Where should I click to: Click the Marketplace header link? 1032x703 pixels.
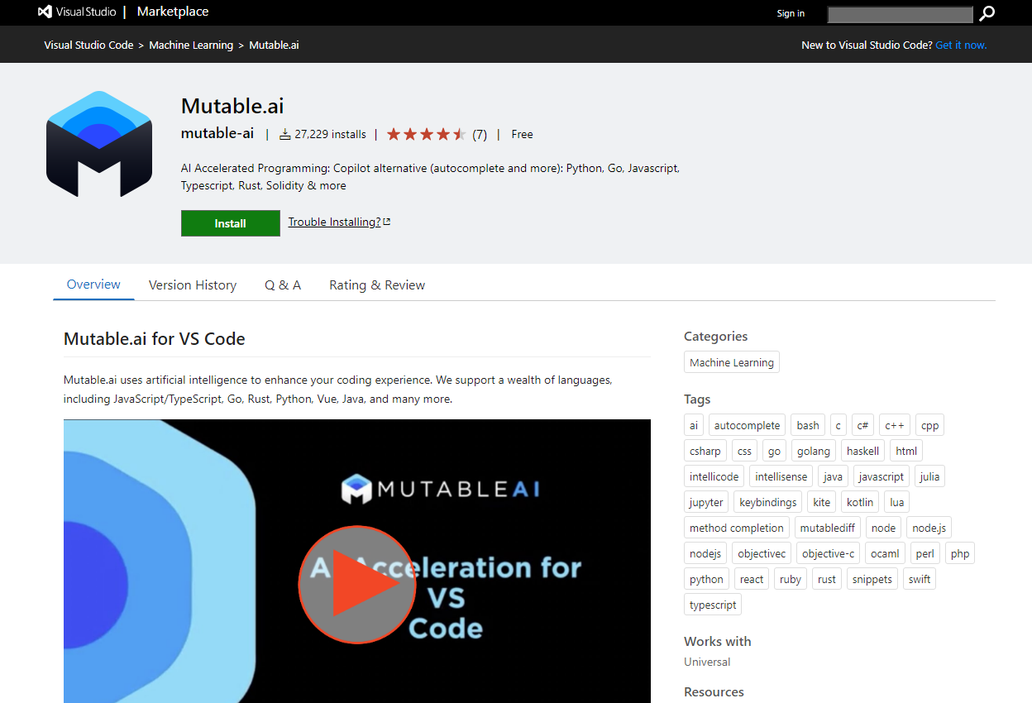(173, 12)
